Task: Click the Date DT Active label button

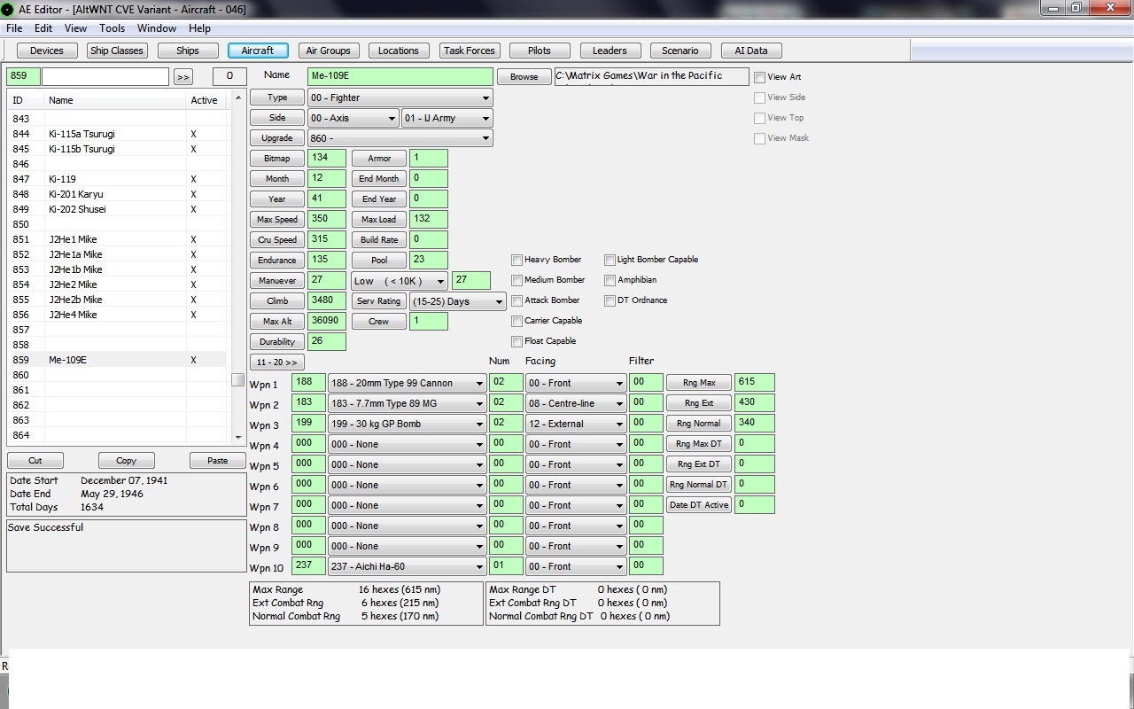Action: tap(698, 504)
